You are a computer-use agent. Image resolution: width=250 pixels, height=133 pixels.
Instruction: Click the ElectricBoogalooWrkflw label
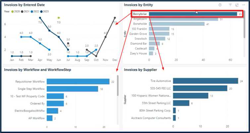point(30,111)
